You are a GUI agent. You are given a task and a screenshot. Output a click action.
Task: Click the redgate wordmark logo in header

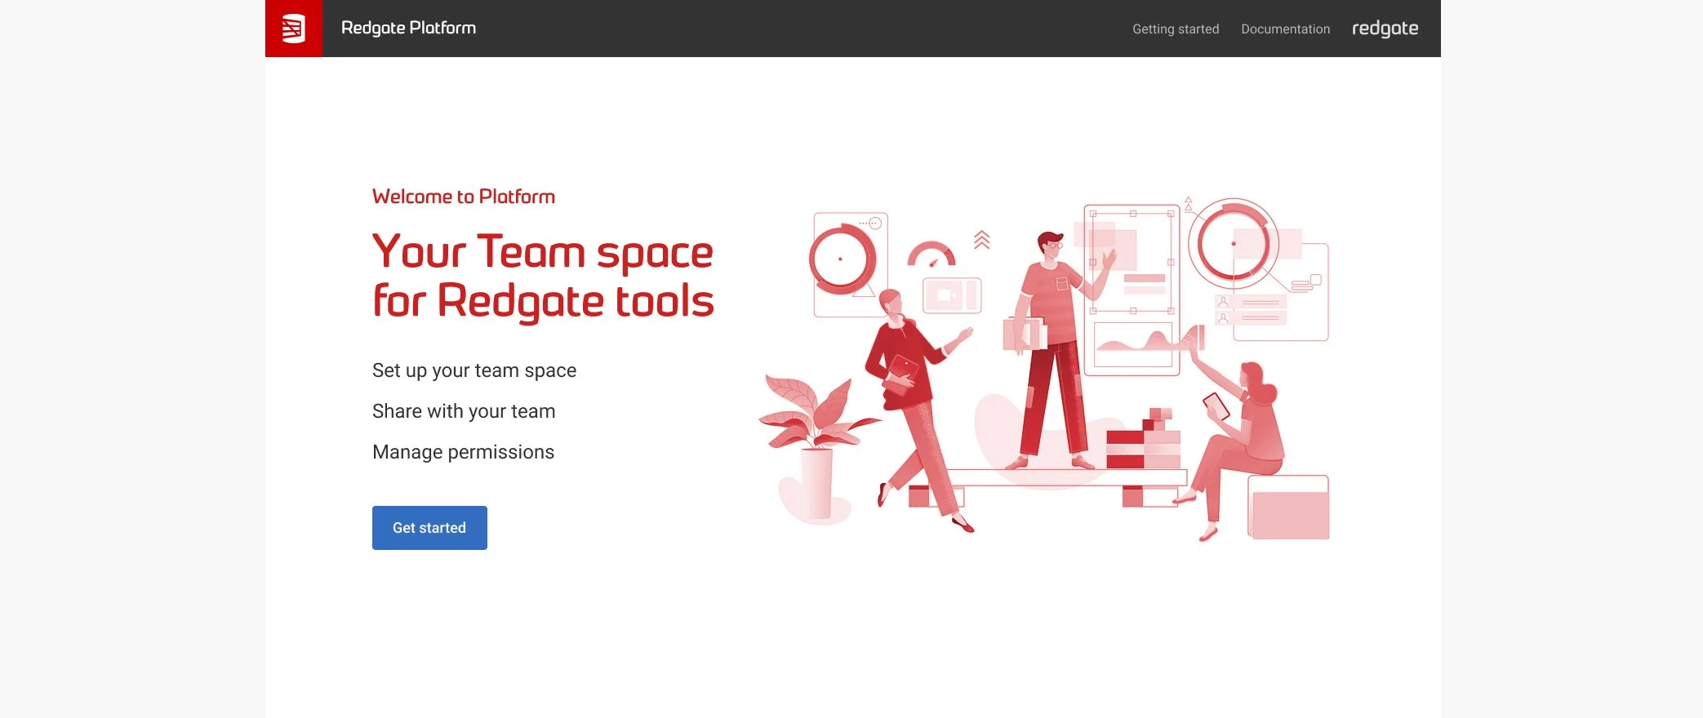pyautogui.click(x=1385, y=29)
